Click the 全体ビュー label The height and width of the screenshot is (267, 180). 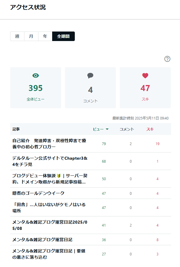35,99
